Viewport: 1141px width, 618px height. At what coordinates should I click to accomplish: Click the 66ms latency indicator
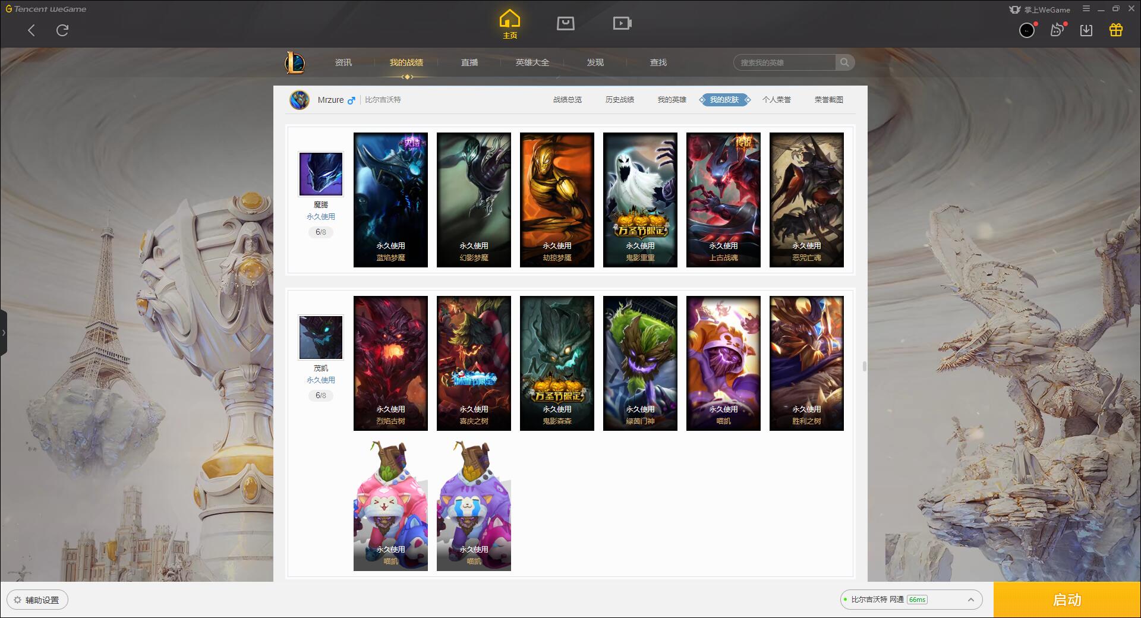(x=917, y=600)
